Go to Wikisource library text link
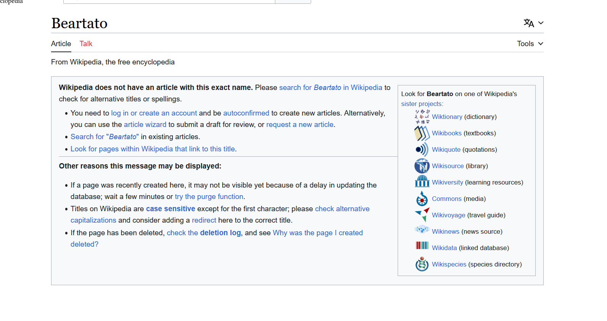 [x=448, y=166]
